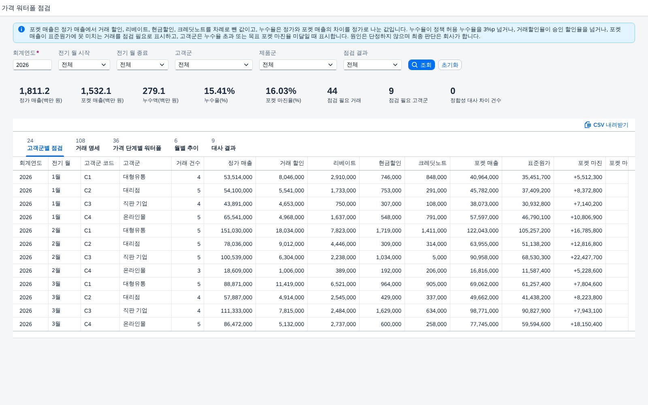648x405 pixels.
Task: Click the 1,532.1 포켓 매출 KPI value
Action: click(x=96, y=91)
